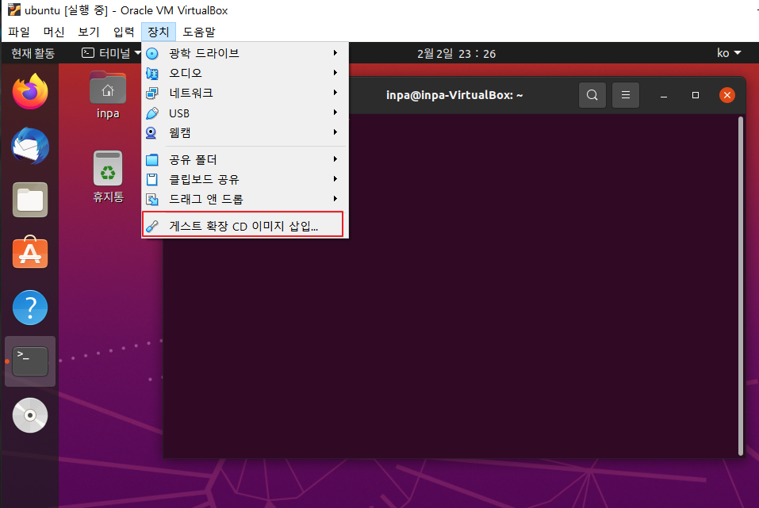
Task: Expand the 광학 드라이브 submenu arrow
Action: [x=335, y=53]
